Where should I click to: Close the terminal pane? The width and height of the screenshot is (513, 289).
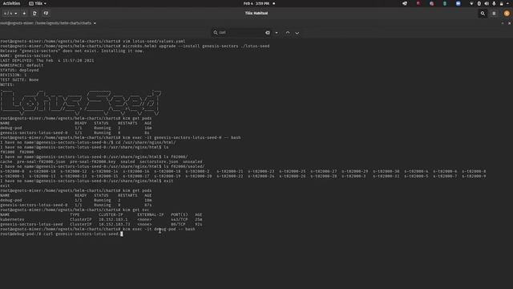click(510, 23)
